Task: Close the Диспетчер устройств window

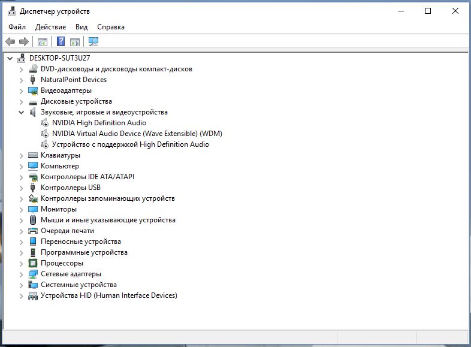Action: [x=455, y=11]
